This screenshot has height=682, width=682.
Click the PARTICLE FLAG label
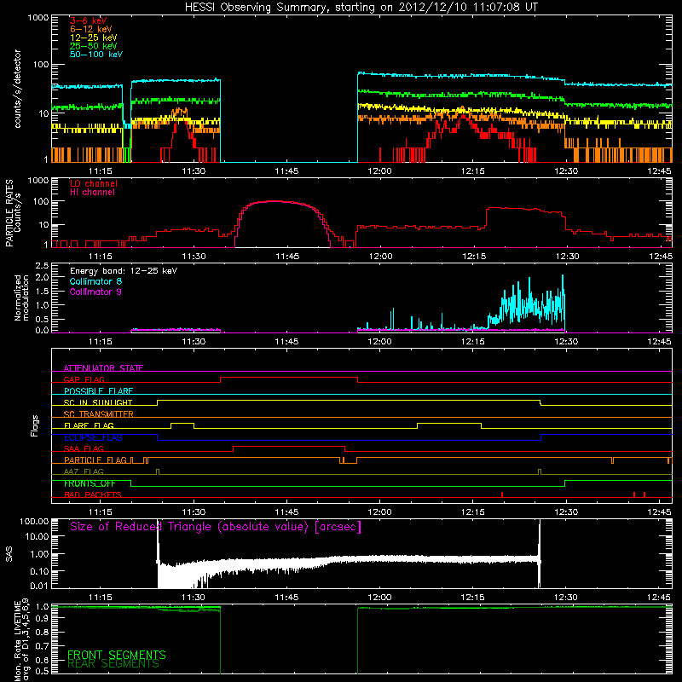point(95,459)
